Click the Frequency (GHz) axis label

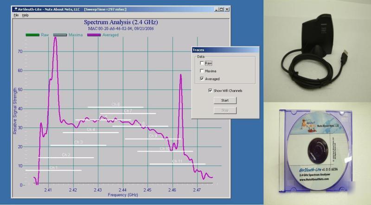[x=123, y=195]
